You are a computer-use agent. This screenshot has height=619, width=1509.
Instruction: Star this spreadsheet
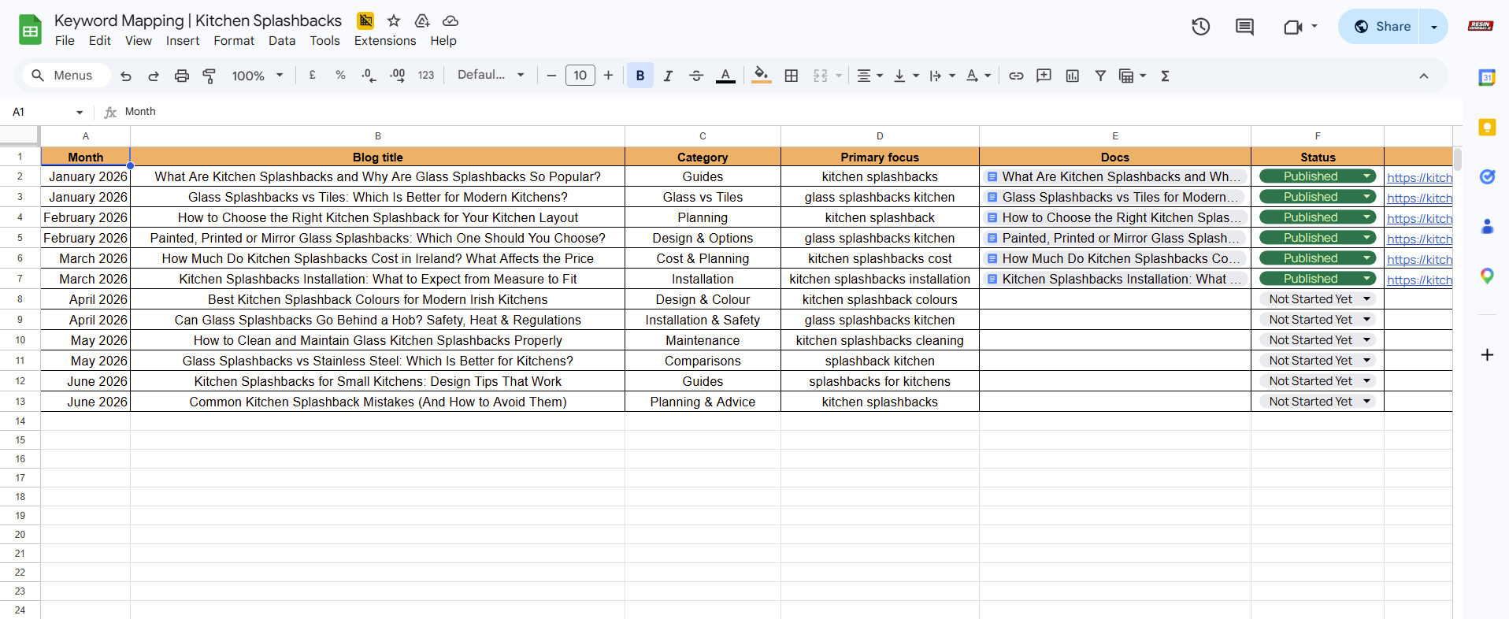click(394, 20)
